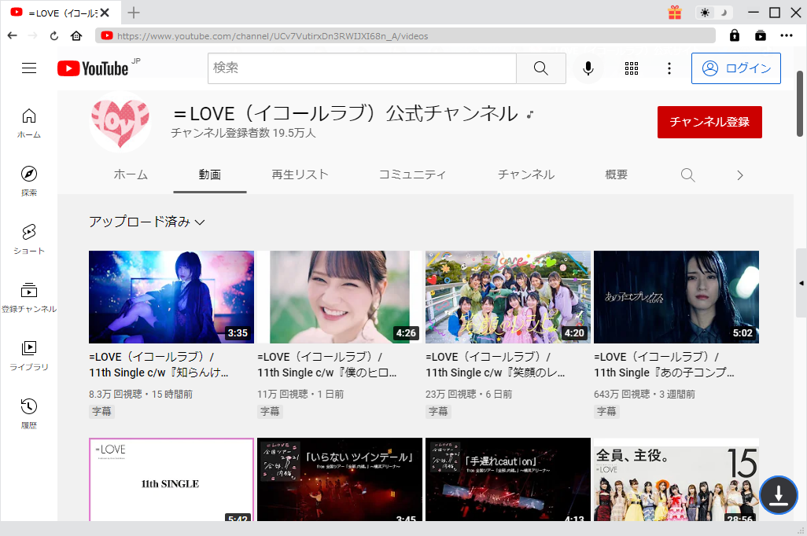Click the red チャンネル登録 button
The image size is (807, 536).
pos(709,122)
